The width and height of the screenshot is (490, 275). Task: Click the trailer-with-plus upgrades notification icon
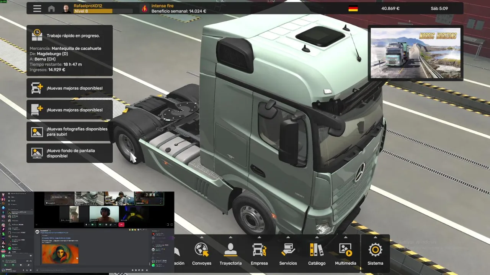tap(37, 110)
